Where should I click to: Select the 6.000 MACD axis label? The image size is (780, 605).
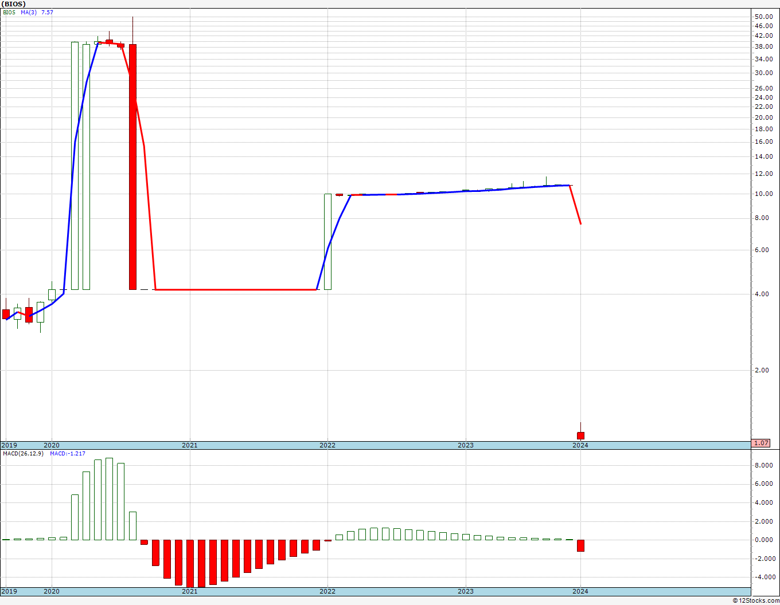pos(765,484)
